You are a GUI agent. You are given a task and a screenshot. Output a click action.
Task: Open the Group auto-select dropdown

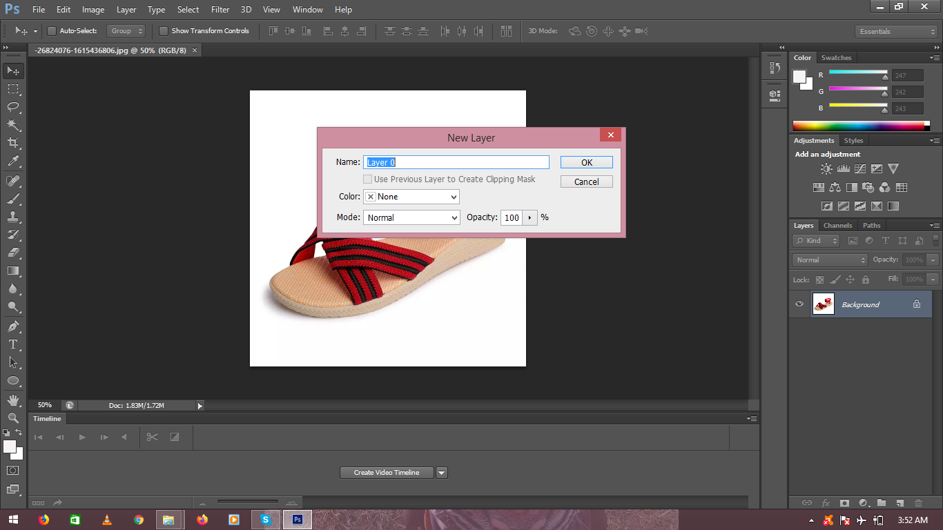click(126, 31)
